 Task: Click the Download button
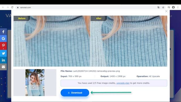click(75, 93)
